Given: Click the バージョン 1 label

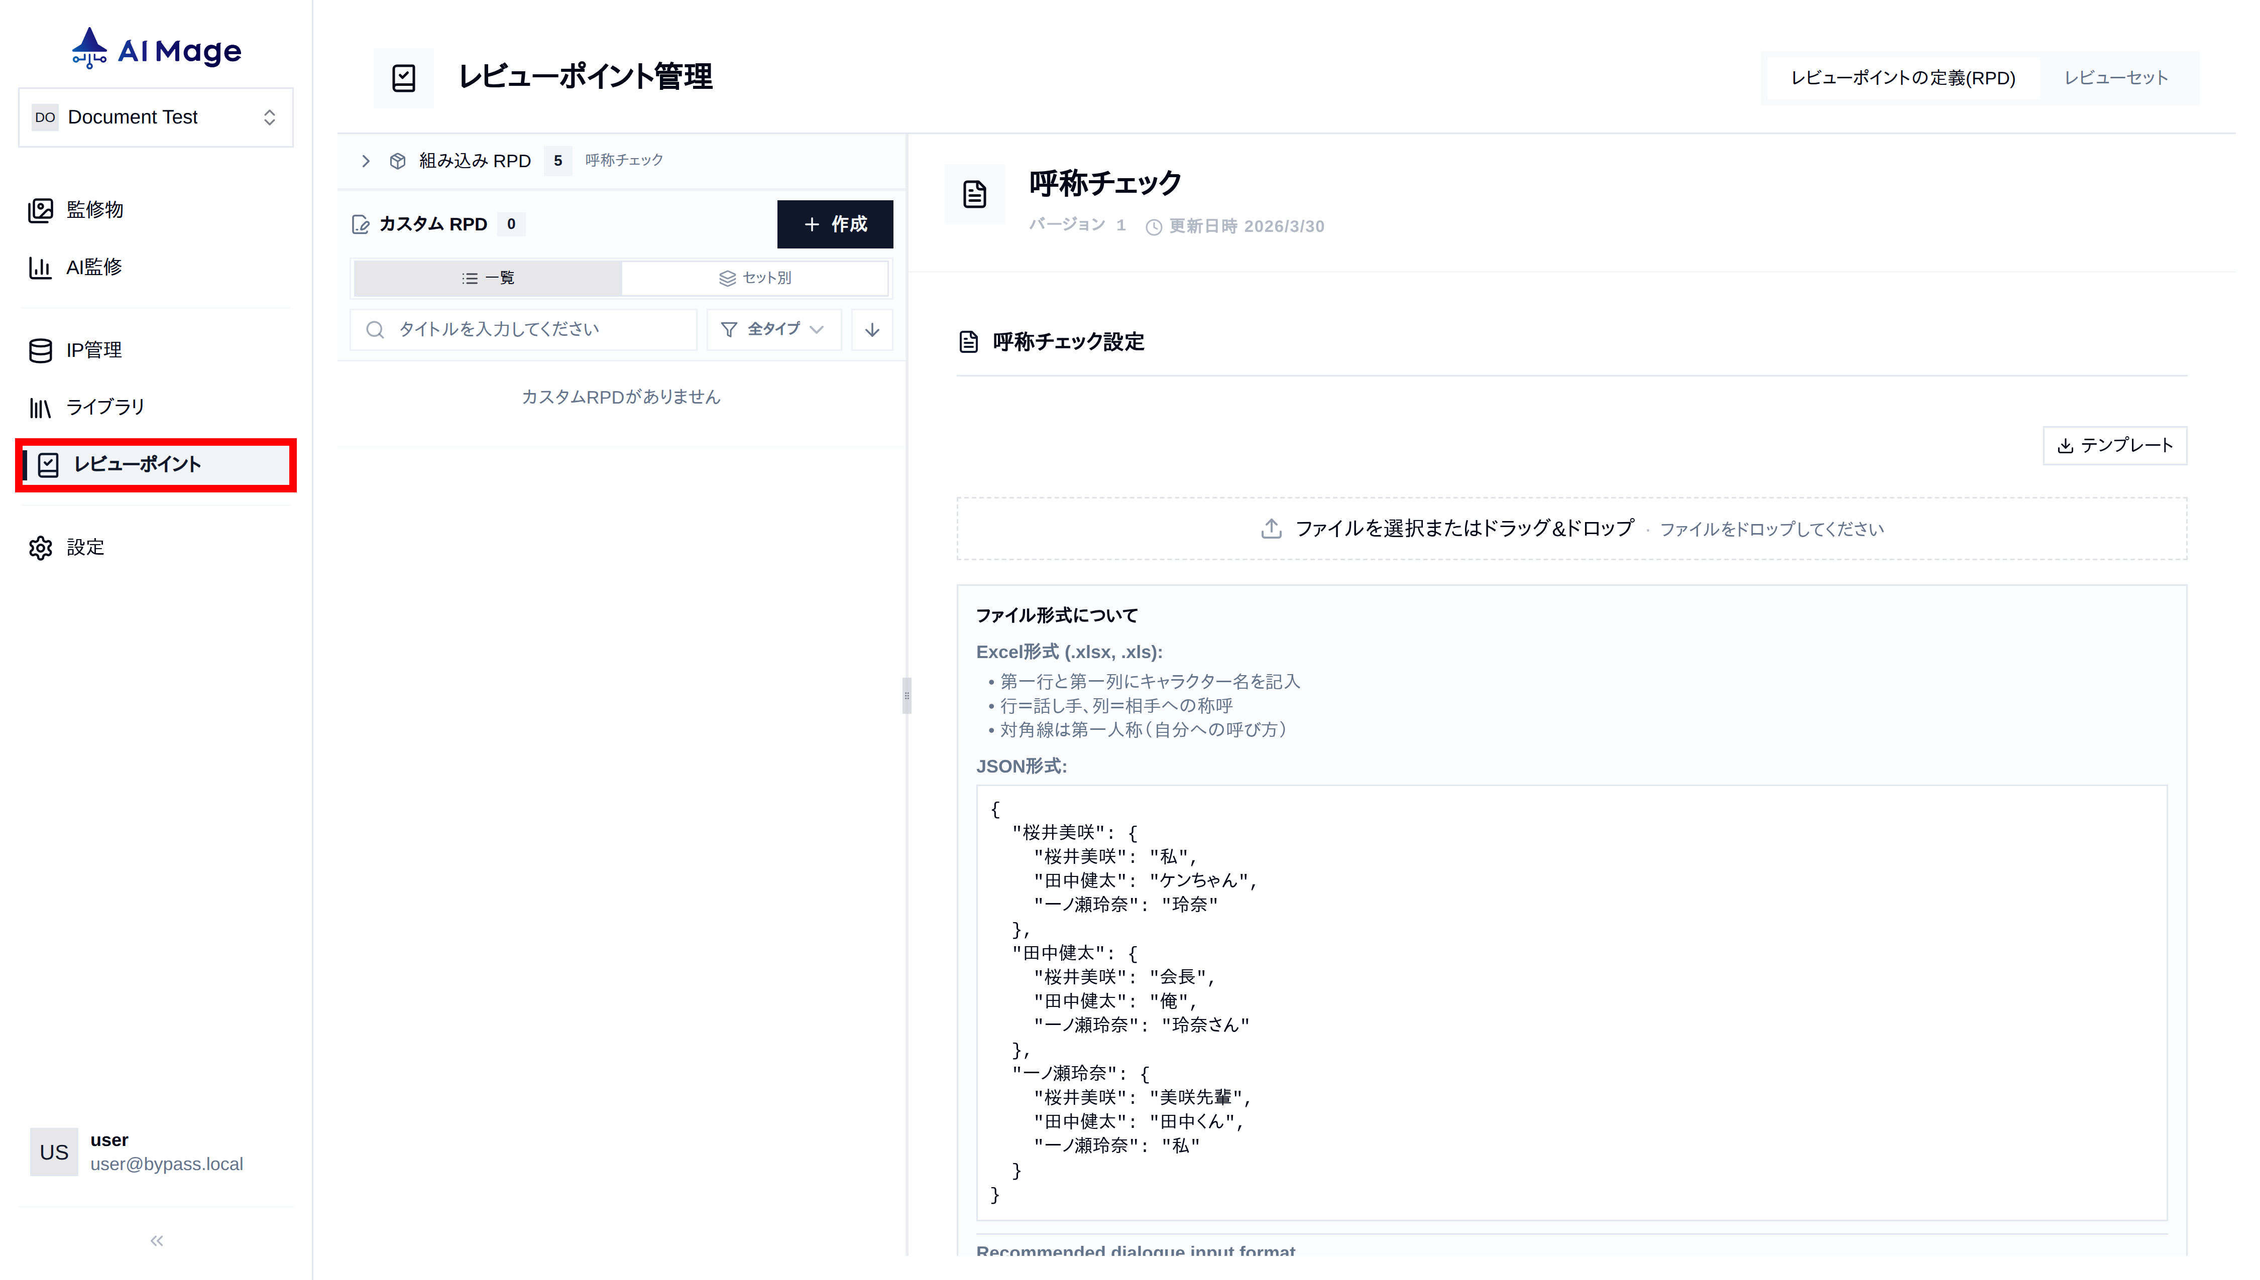Looking at the screenshot, I should click(1077, 225).
